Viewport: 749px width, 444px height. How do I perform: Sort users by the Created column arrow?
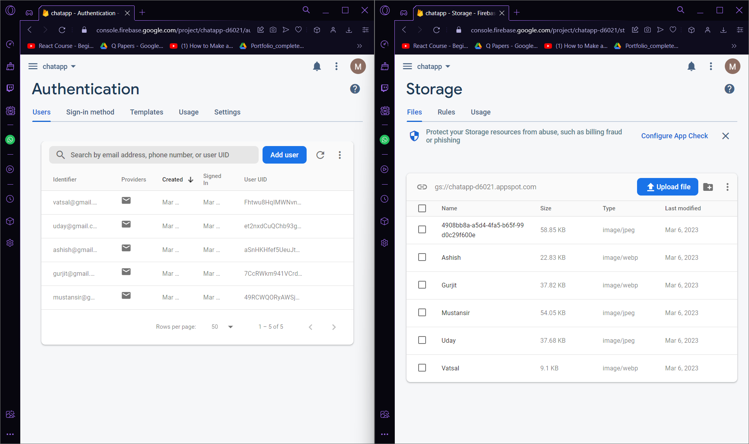coord(190,180)
